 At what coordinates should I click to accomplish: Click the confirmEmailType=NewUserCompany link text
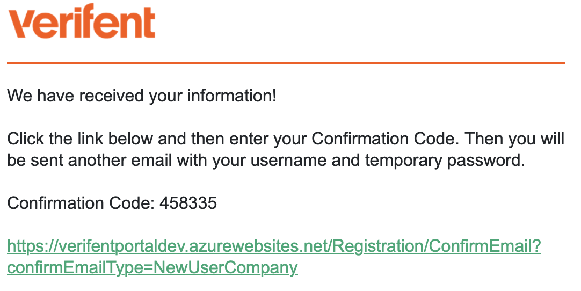tap(152, 267)
